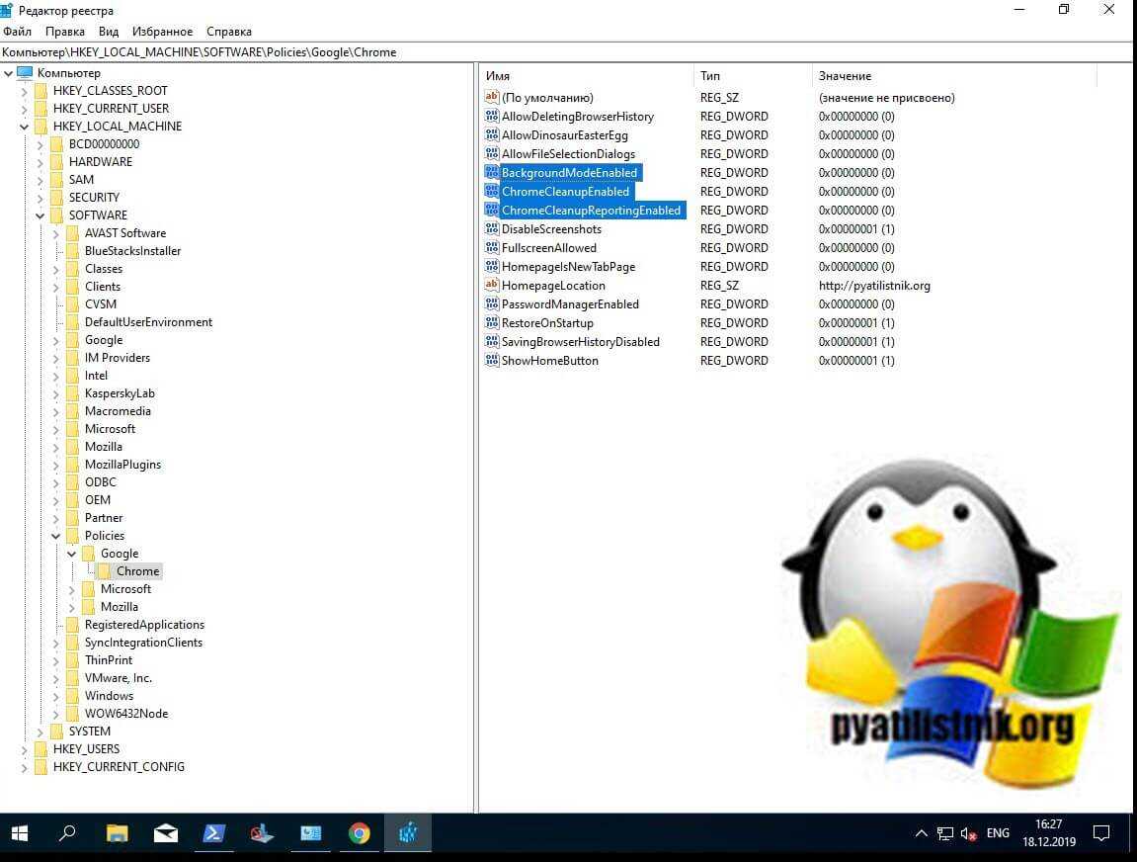Expand the Microsoft key under SOFTWARE
This screenshot has height=862, width=1137.
[x=56, y=429]
